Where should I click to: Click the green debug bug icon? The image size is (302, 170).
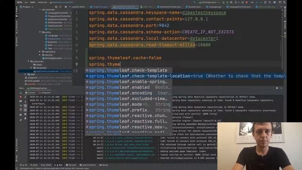[x=227, y=2]
